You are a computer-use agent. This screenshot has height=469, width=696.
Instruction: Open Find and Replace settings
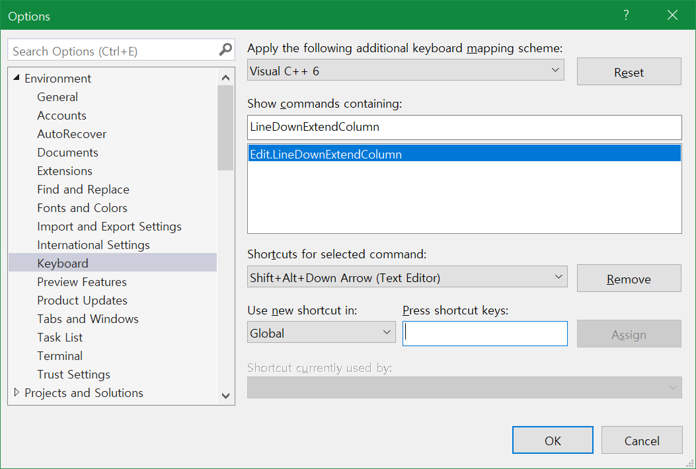pos(83,190)
